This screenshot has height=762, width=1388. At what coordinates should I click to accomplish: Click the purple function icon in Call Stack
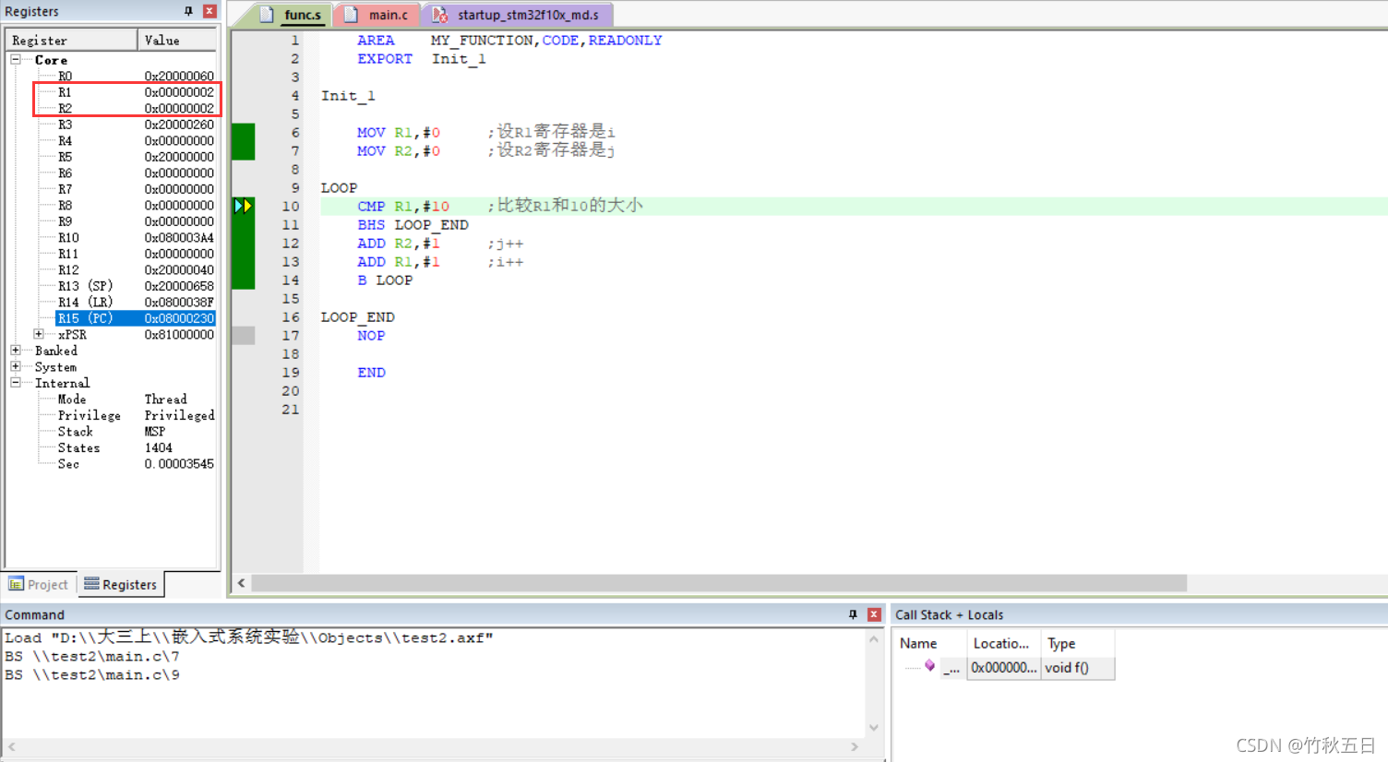tap(929, 665)
